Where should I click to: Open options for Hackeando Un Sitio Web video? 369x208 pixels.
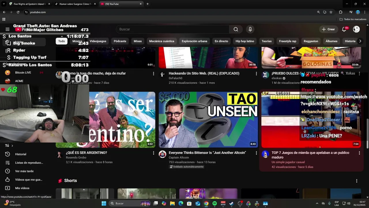click(256, 74)
